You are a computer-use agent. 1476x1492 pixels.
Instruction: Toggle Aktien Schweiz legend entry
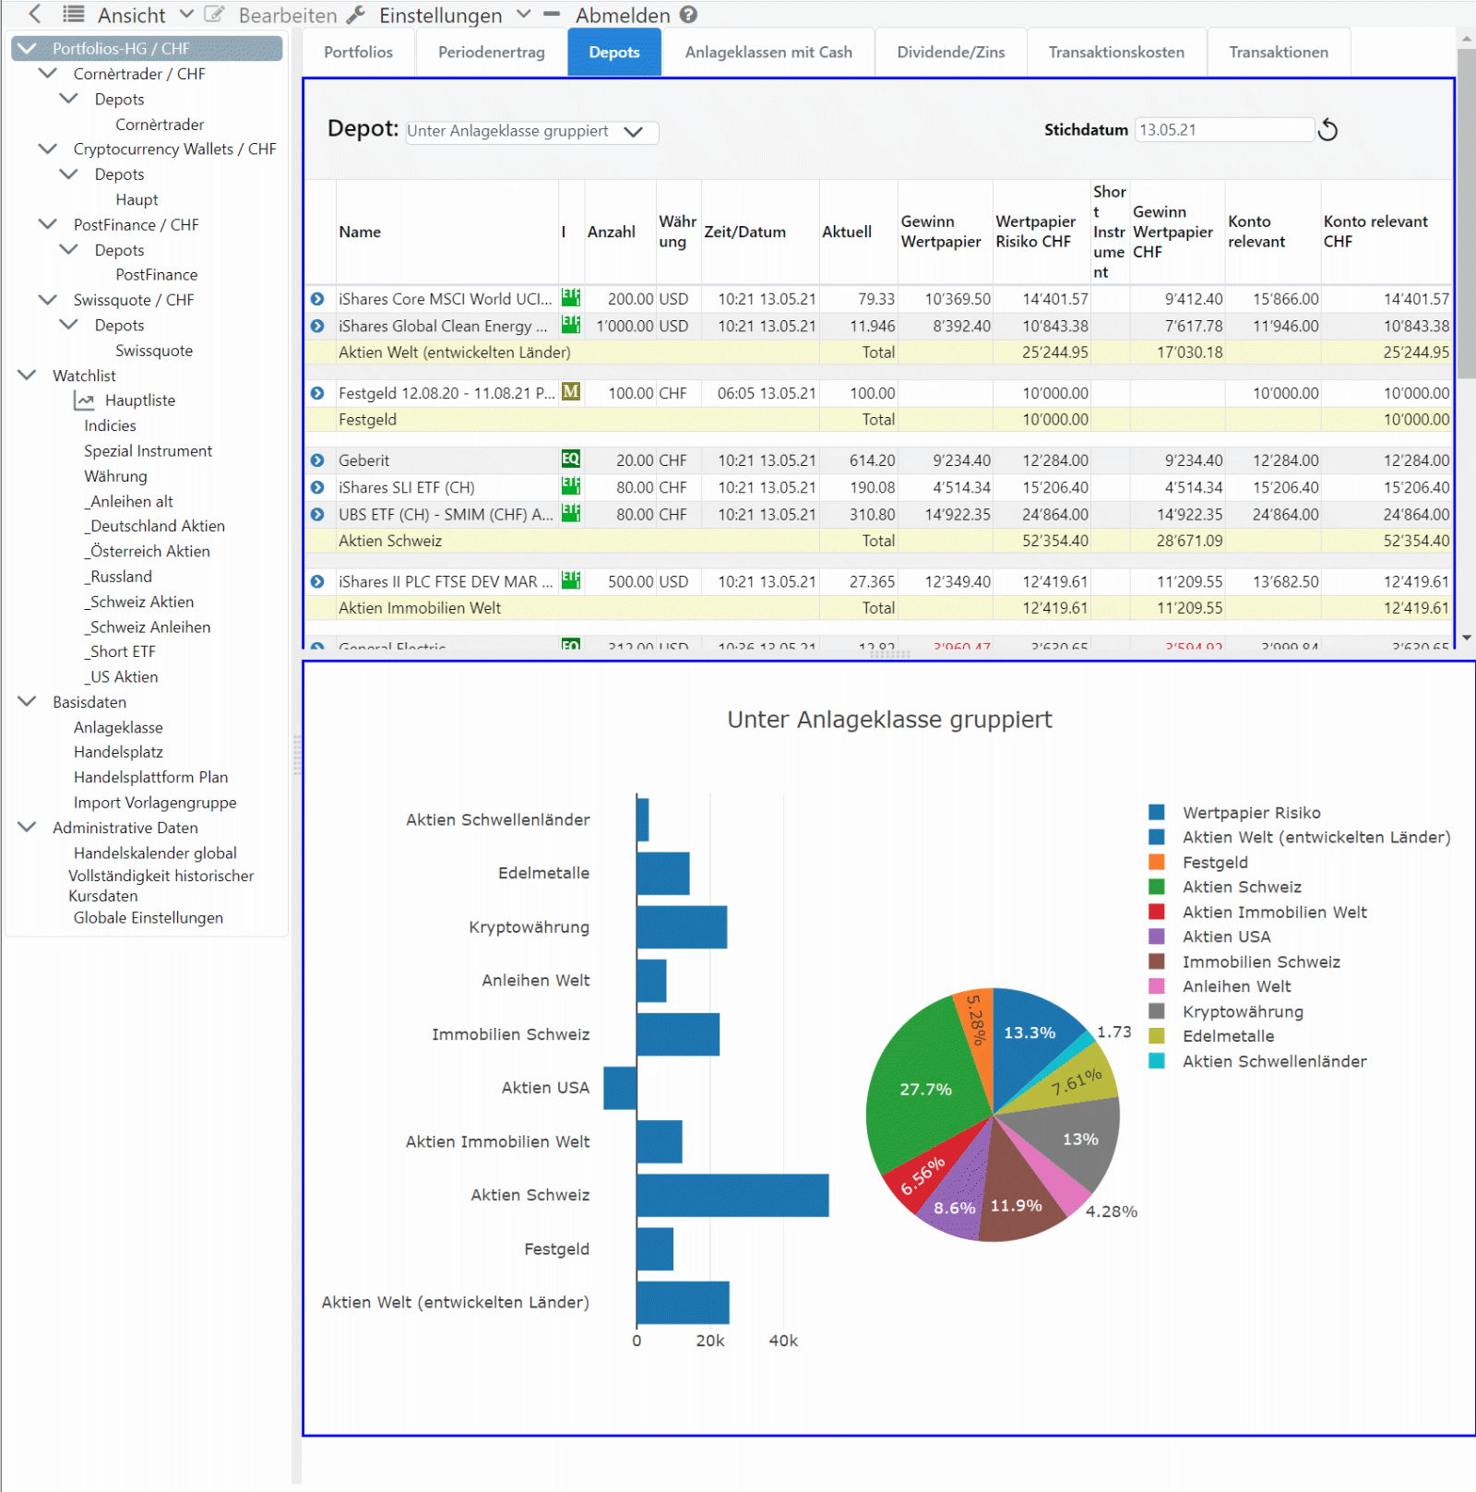click(1241, 887)
